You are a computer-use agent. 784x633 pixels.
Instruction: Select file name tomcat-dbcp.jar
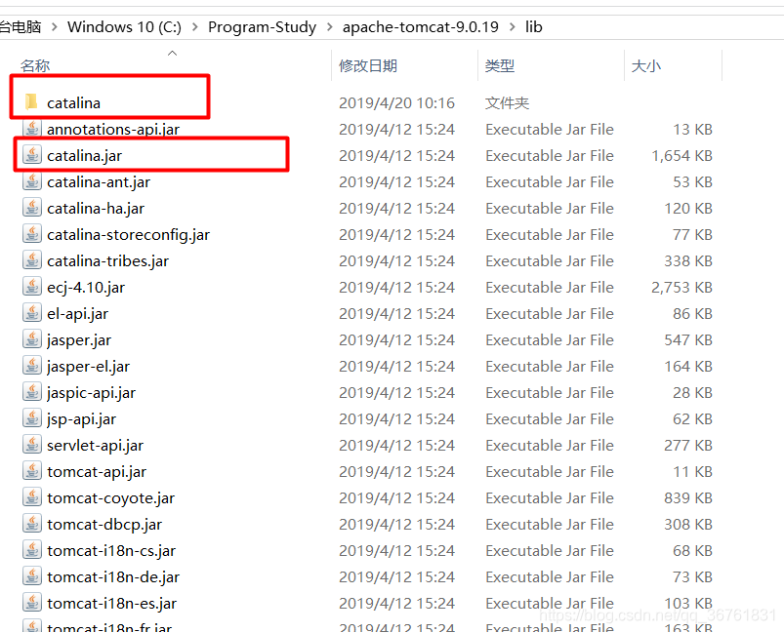[x=104, y=525]
